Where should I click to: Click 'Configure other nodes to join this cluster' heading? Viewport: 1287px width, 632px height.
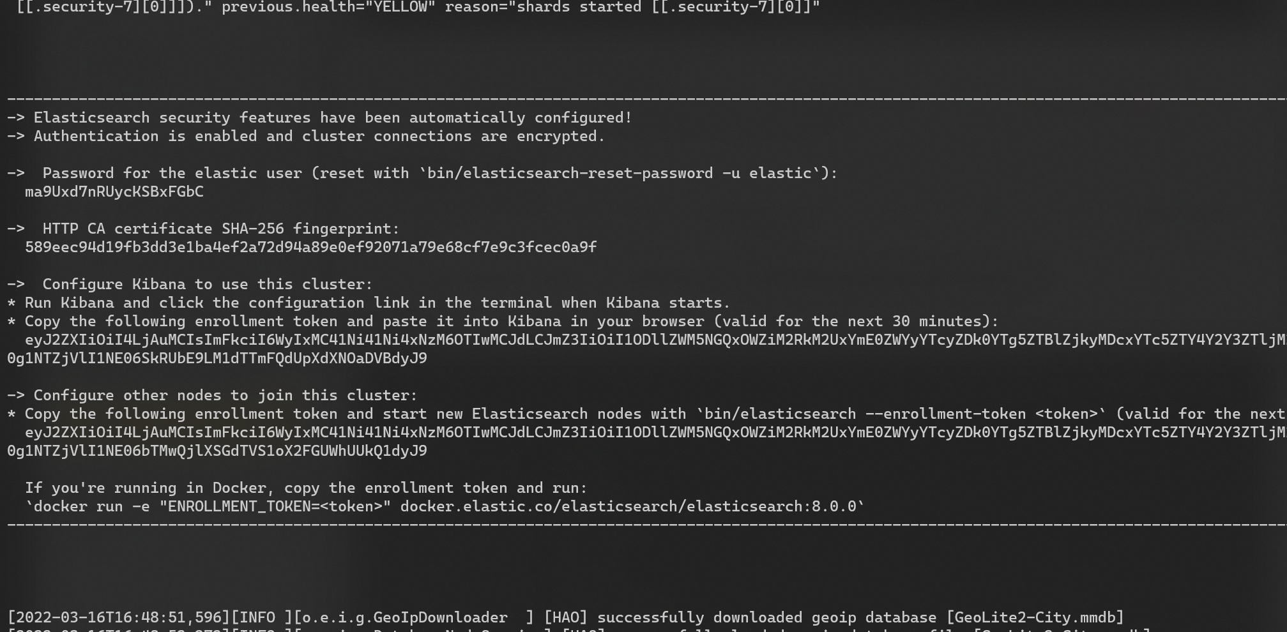[225, 395]
